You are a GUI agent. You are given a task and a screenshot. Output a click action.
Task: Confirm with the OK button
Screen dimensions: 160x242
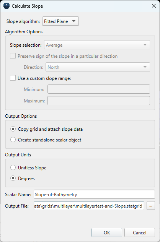click(x=107, y=232)
